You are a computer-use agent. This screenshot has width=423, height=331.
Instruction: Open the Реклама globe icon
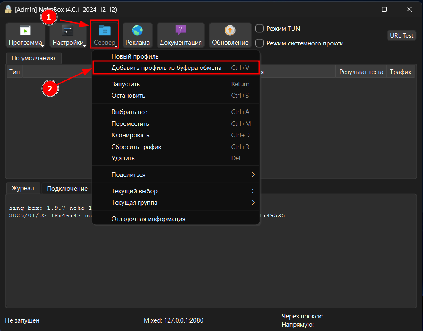[137, 31]
